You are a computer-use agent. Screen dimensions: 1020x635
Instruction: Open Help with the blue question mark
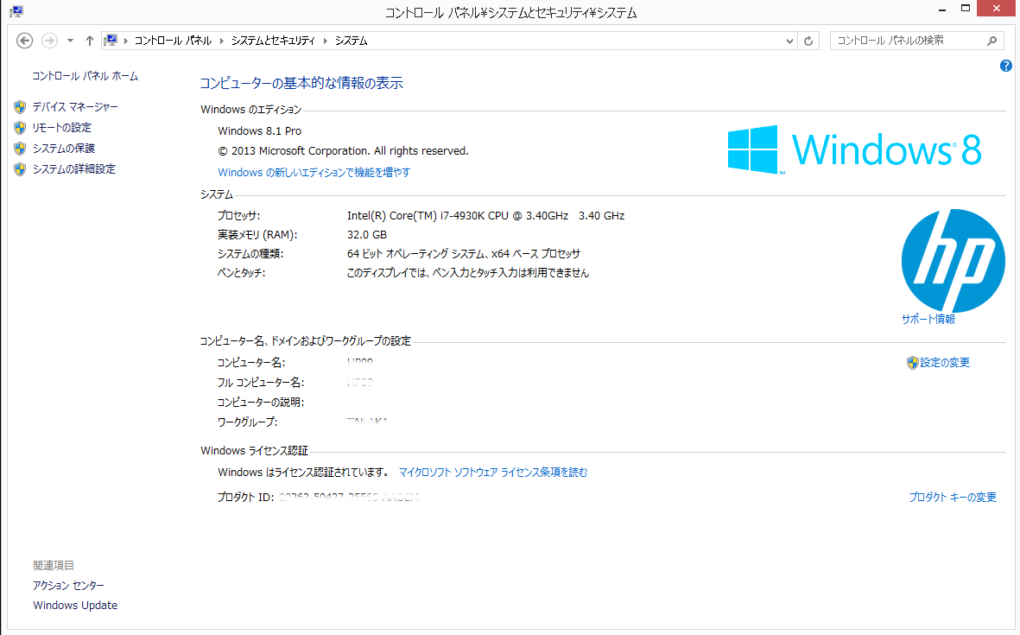pyautogui.click(x=1005, y=66)
